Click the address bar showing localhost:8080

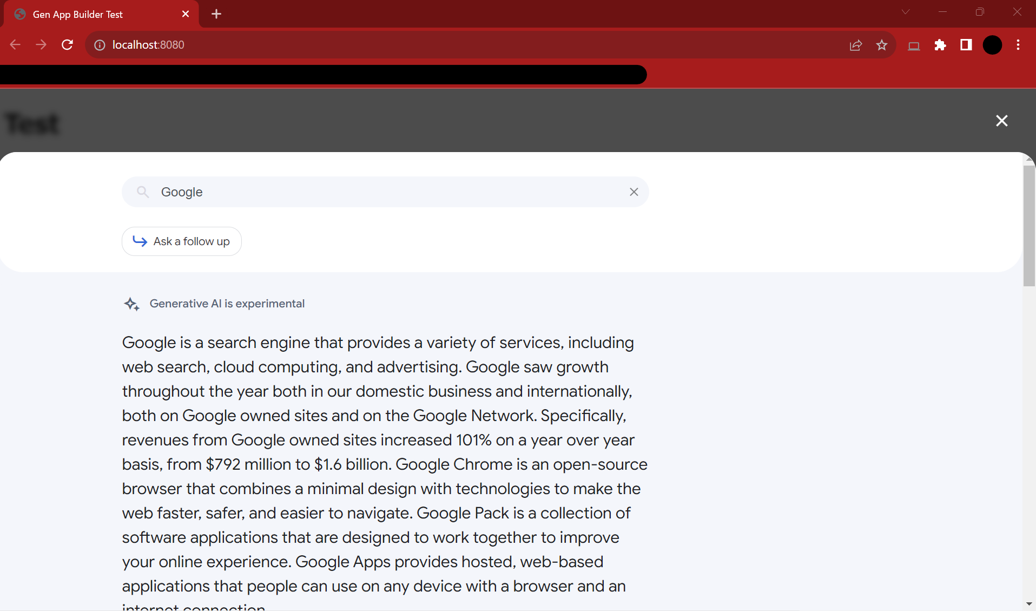pyautogui.click(x=433, y=45)
